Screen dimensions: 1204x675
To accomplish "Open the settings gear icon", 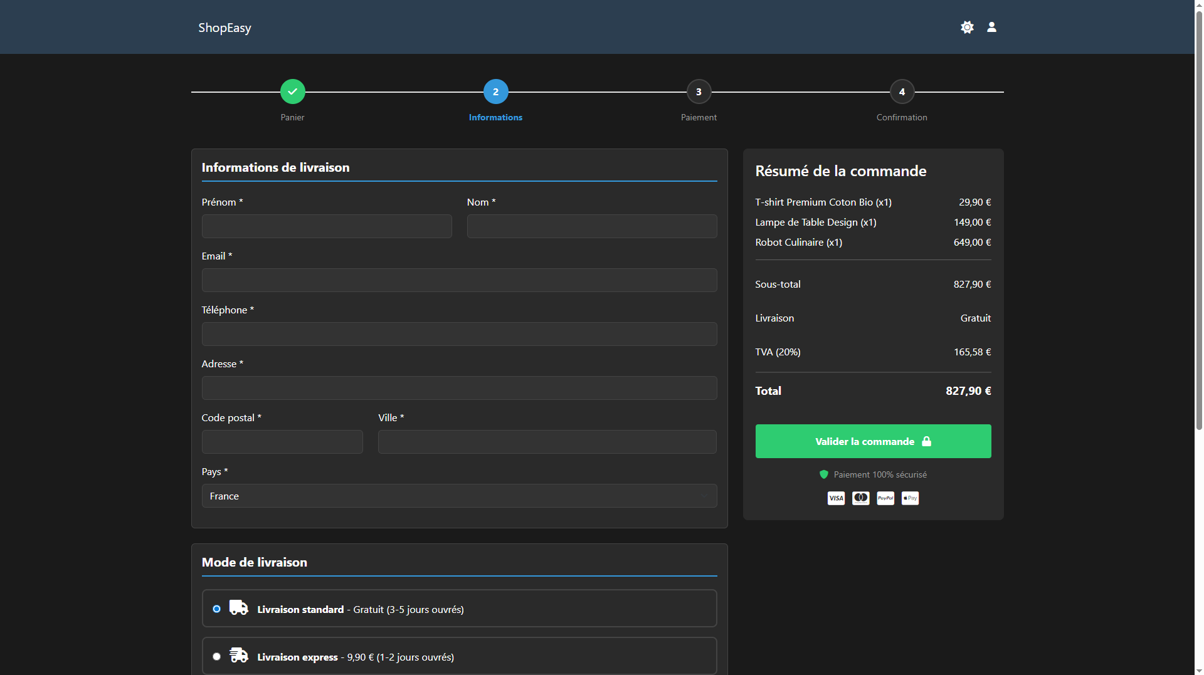I will click(967, 27).
